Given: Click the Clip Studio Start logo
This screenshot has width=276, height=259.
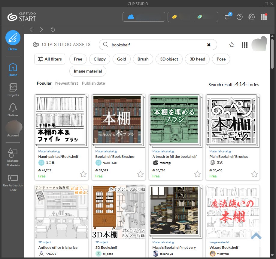Looking at the screenshot, I should (x=22, y=17).
